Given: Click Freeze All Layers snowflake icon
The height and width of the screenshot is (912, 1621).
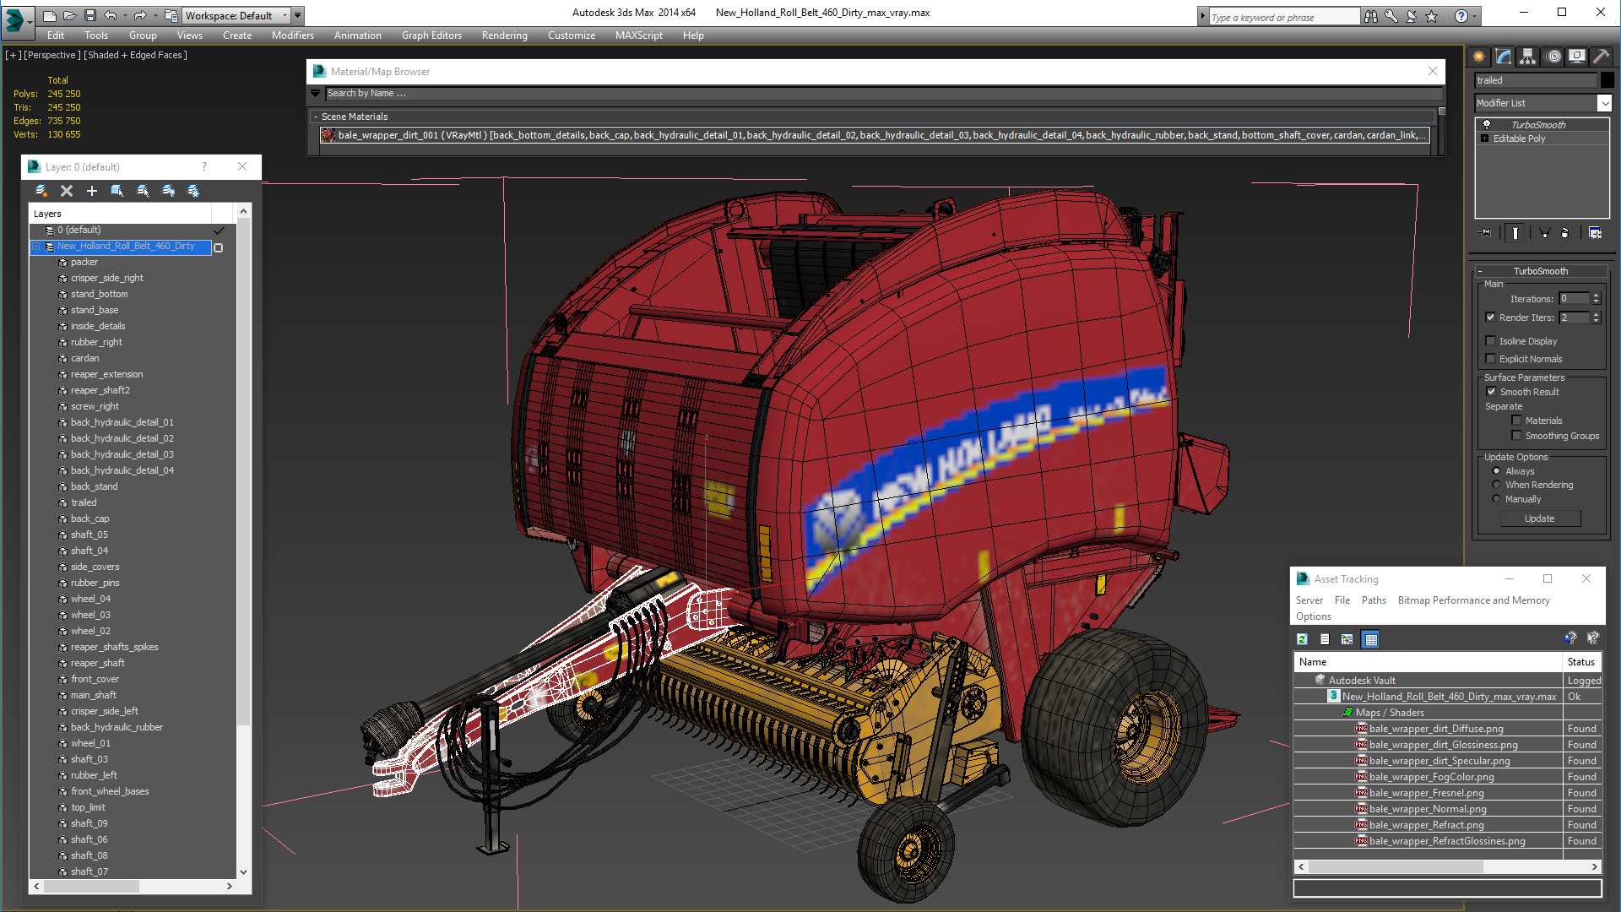Looking at the screenshot, I should tap(193, 191).
